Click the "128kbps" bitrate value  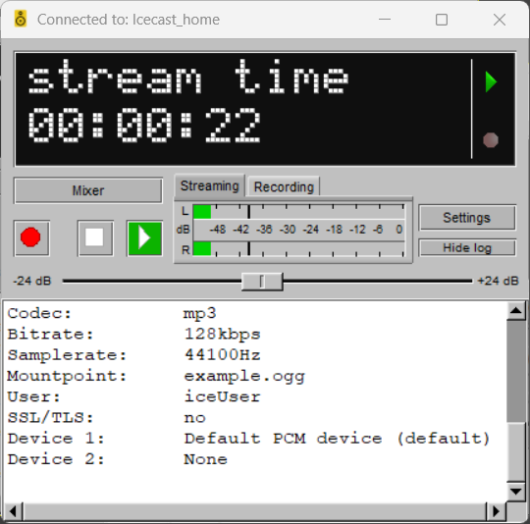coord(223,335)
